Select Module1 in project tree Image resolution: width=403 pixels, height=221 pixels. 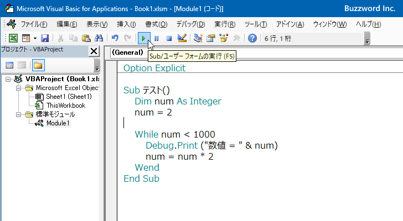58,123
